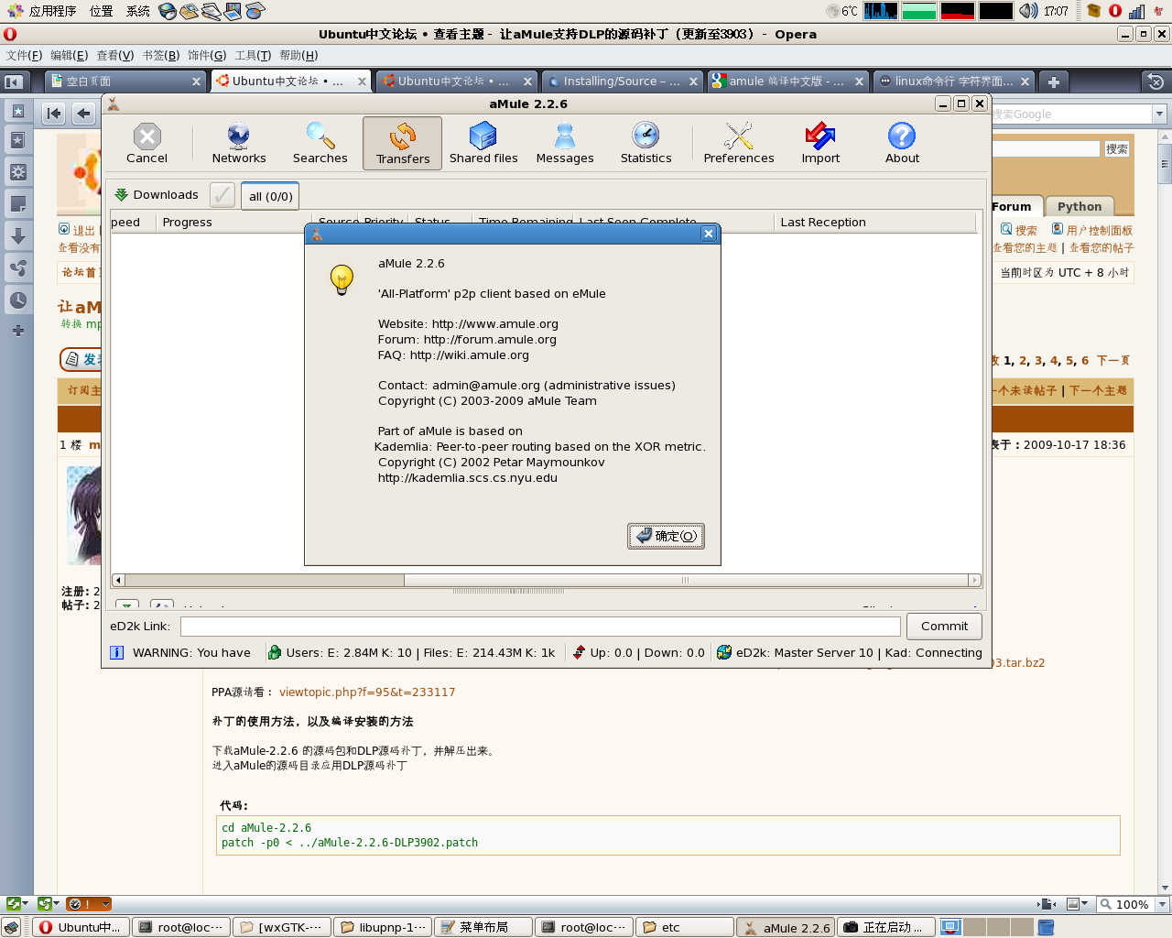The height and width of the screenshot is (938, 1172).
Task: Open the 编辑(E) menu in Opera
Action: coord(69,55)
